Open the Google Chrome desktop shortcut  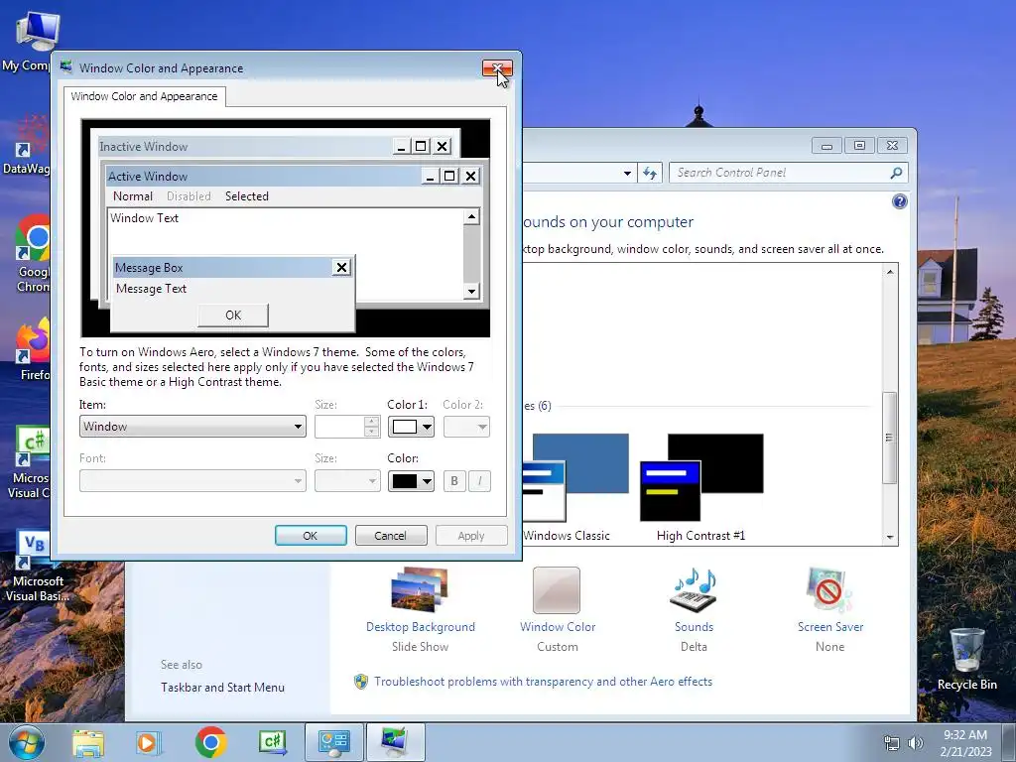tap(33, 254)
